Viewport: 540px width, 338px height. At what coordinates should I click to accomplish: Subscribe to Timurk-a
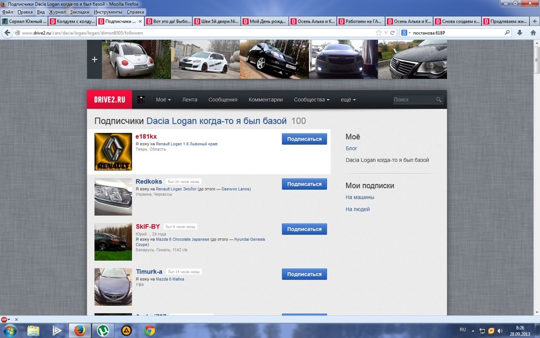[304, 274]
